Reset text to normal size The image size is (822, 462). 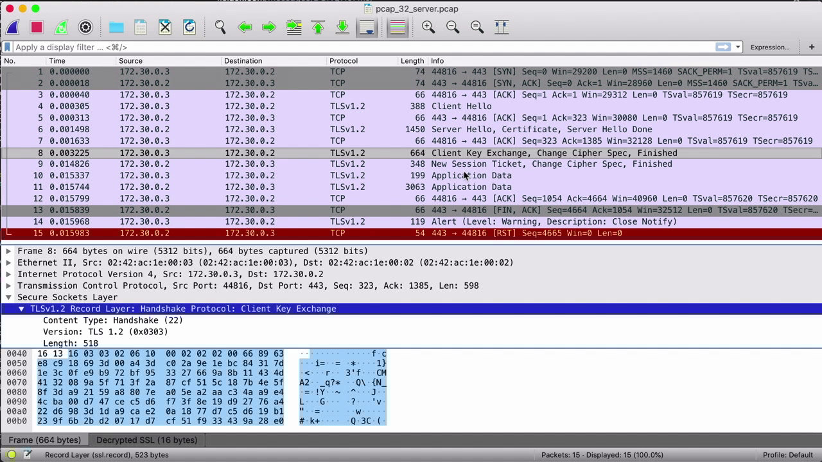[477, 27]
